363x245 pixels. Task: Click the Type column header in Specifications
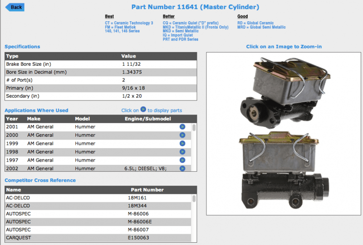12,56
